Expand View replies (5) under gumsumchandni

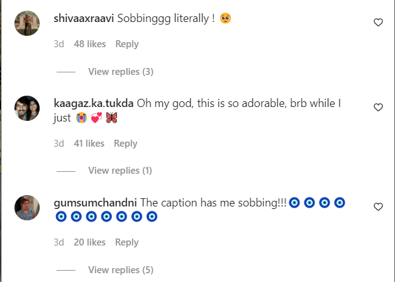tap(121, 270)
